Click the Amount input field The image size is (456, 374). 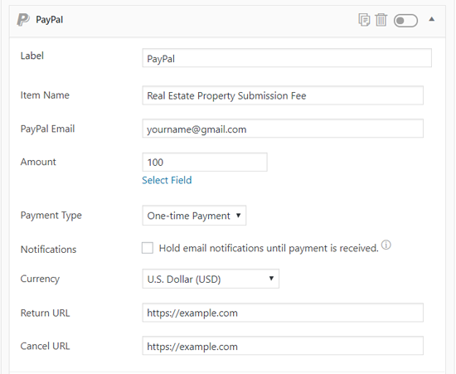click(205, 162)
